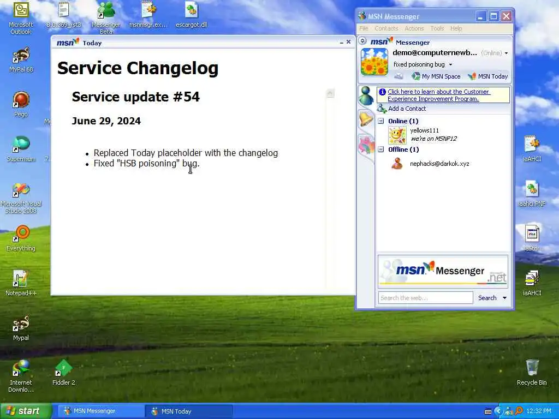Select the yellows111 contact name
The height and width of the screenshot is (419, 559).
424,130
